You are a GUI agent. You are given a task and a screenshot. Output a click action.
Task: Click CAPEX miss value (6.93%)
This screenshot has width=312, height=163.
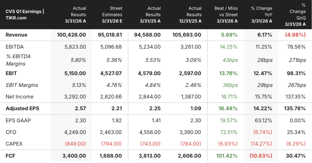[228, 144]
